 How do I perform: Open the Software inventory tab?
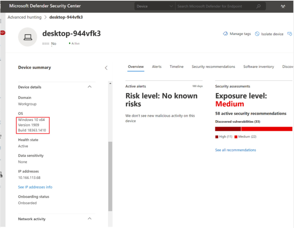click(258, 67)
